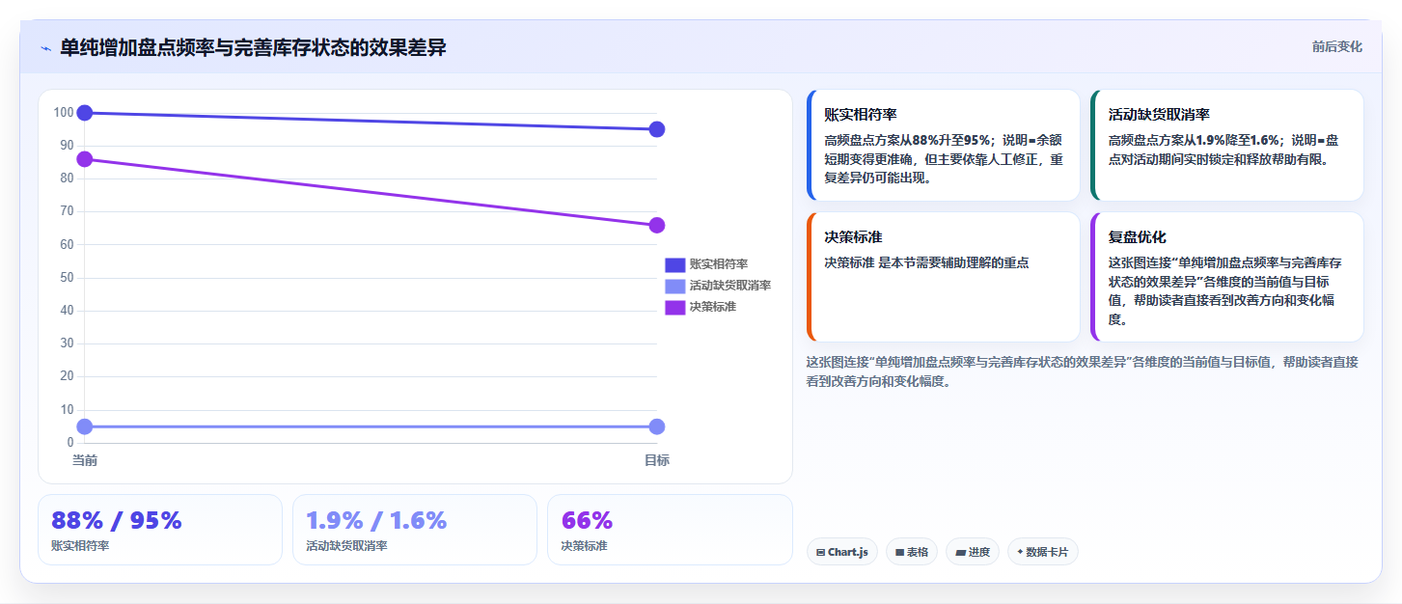
Task: Select the 活动缺货取消率 info card
Action: tap(1227, 145)
